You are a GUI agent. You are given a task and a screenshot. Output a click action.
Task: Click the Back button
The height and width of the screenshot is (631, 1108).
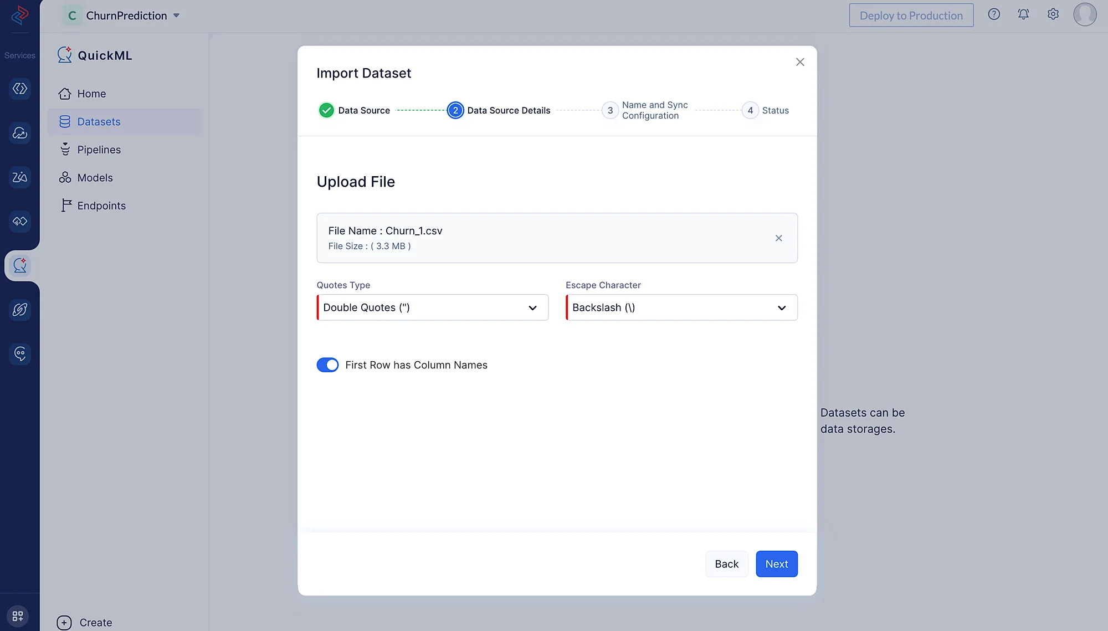pyautogui.click(x=726, y=564)
